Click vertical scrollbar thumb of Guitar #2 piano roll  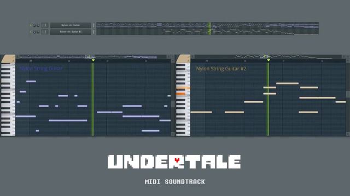[348, 94]
